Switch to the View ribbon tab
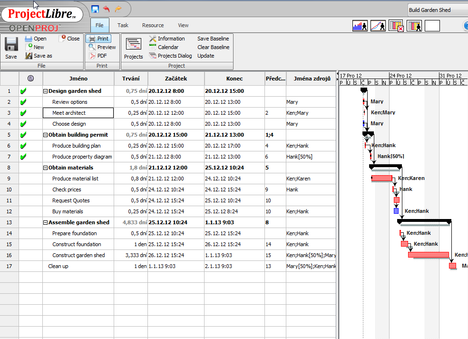Viewport: 468px width, 339px height. [183, 25]
